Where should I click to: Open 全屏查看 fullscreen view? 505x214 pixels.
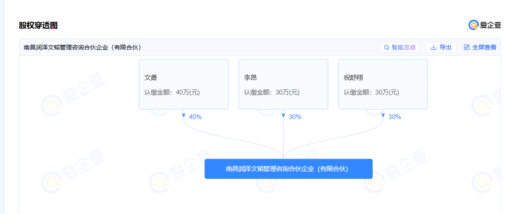[x=480, y=48]
